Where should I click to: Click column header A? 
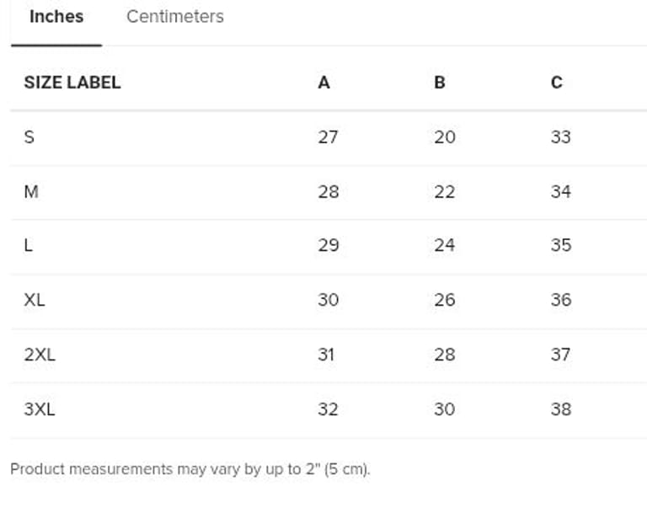point(323,83)
